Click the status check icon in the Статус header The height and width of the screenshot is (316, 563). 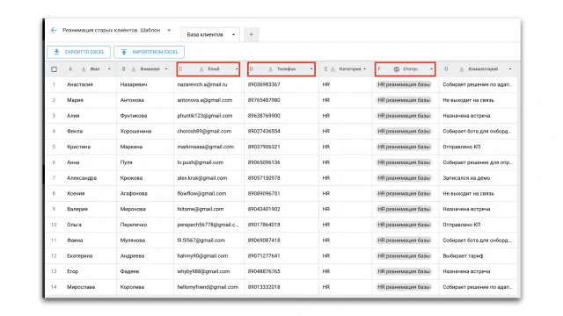click(x=397, y=69)
